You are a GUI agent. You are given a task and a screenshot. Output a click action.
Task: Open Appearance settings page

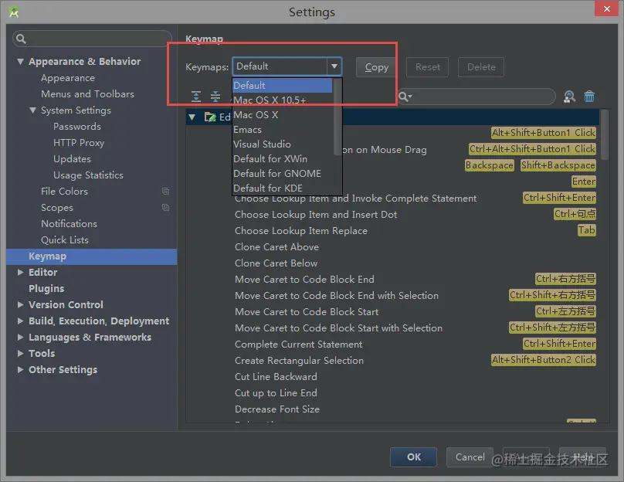click(x=68, y=78)
